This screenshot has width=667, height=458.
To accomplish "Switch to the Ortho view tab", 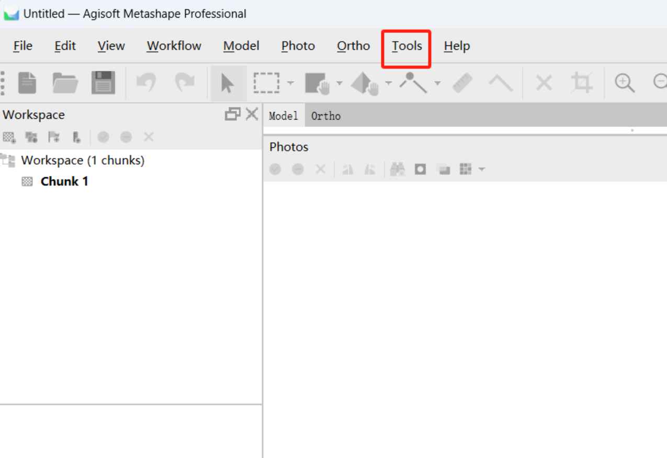I will click(x=325, y=116).
